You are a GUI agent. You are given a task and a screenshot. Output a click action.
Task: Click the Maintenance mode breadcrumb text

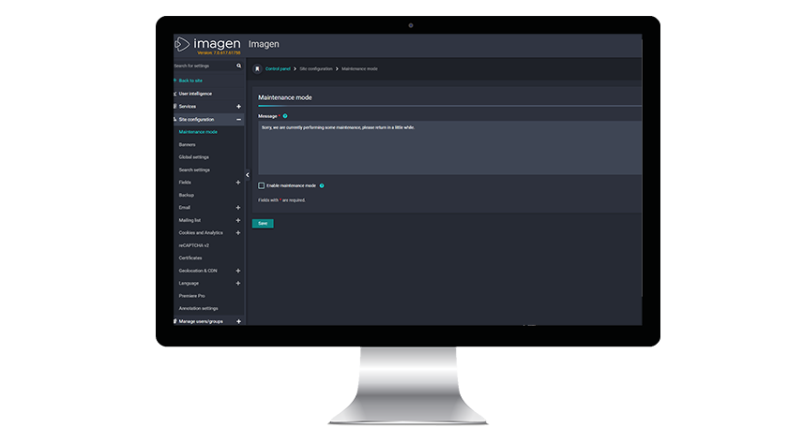(359, 68)
